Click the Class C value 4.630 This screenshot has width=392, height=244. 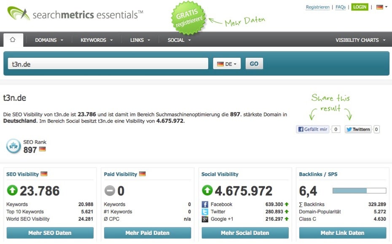(x=380, y=219)
